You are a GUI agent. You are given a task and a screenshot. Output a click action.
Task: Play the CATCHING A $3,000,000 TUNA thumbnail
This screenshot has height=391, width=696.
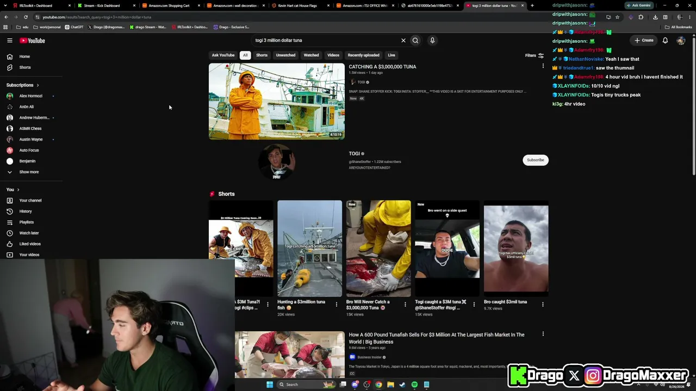pyautogui.click(x=277, y=102)
